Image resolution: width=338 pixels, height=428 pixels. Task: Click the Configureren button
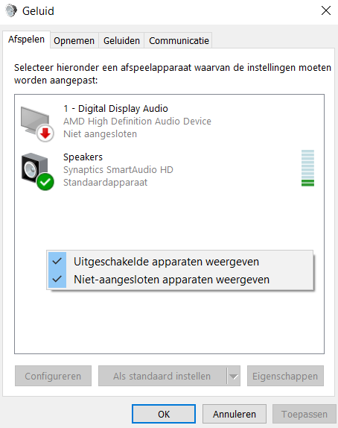click(53, 376)
